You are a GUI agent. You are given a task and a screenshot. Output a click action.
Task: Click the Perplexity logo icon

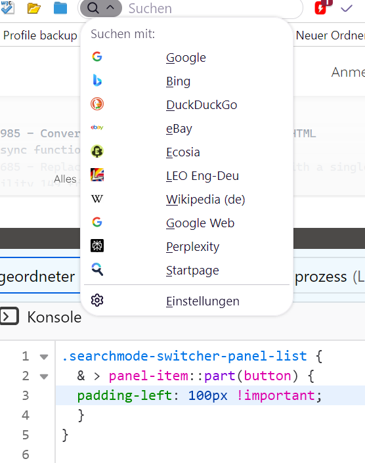97,246
